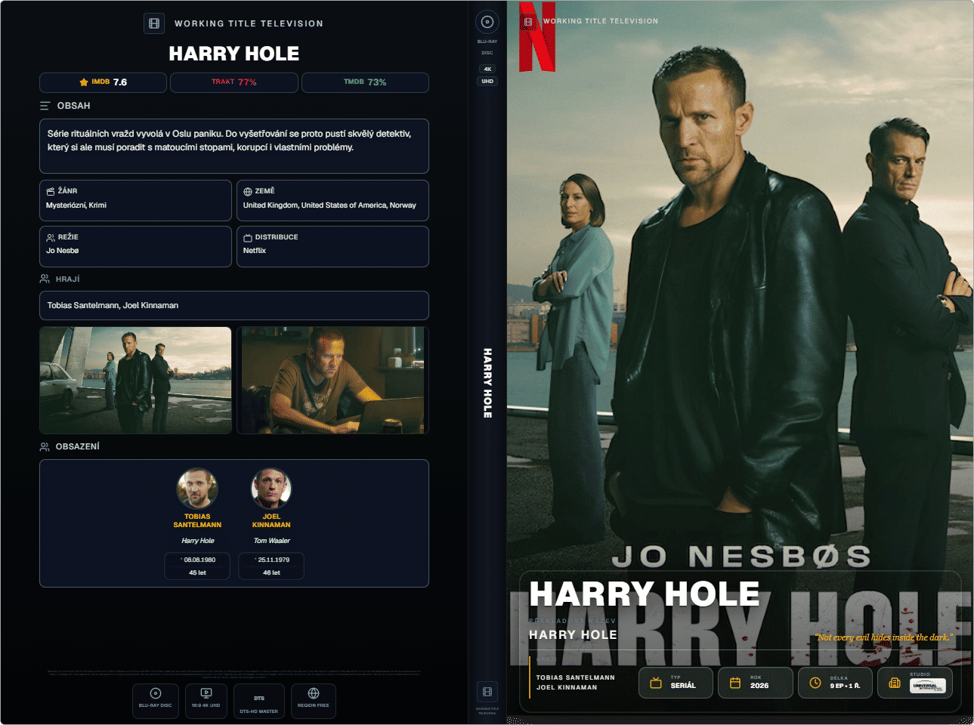Screen dimensions: 974x725
Task: Click the red Netflix N logo on the front cover
Action: (537, 37)
